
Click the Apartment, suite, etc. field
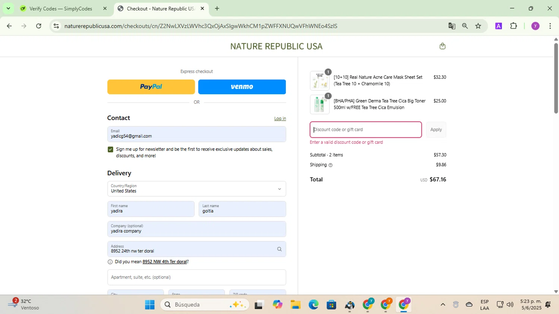(x=197, y=277)
